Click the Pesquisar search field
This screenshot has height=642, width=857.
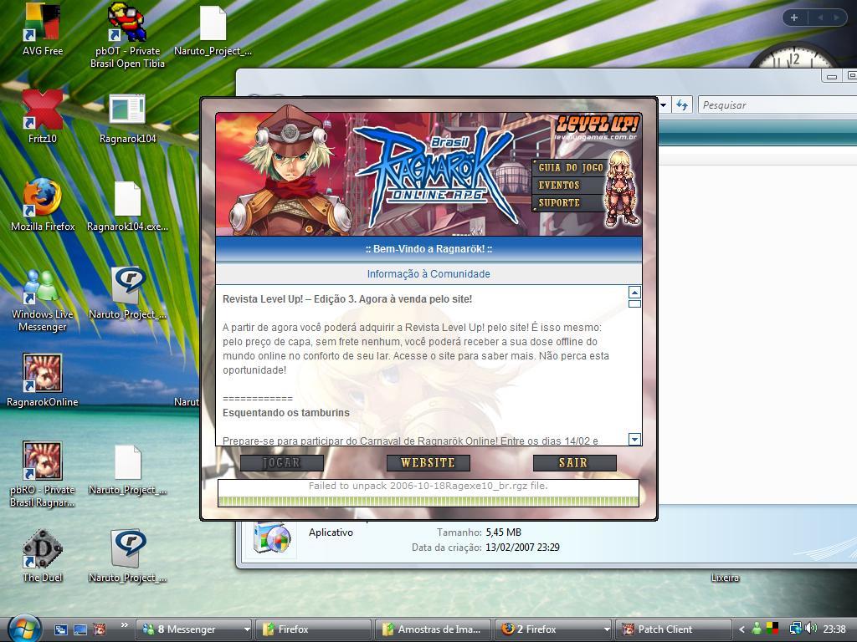[777, 104]
